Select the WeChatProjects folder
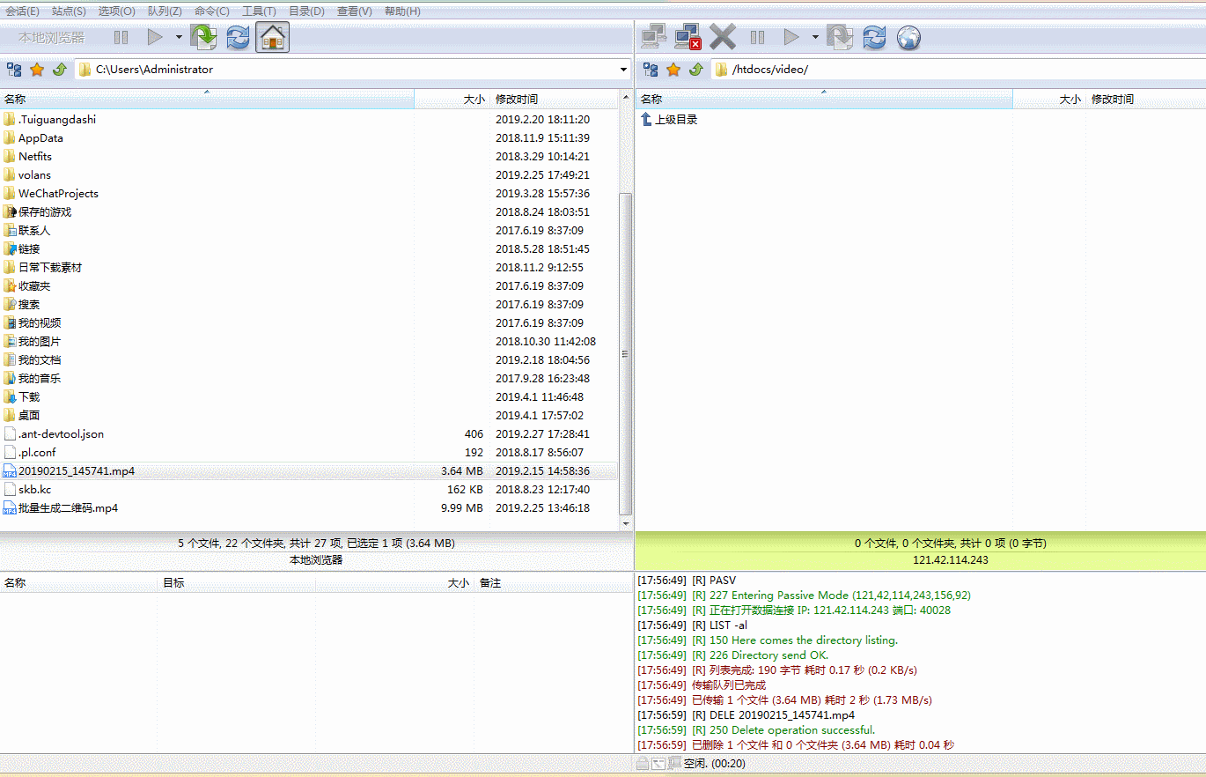 [58, 194]
